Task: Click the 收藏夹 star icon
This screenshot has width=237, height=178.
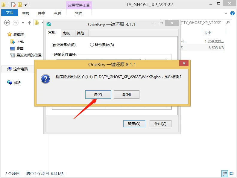Action: coord(9,34)
